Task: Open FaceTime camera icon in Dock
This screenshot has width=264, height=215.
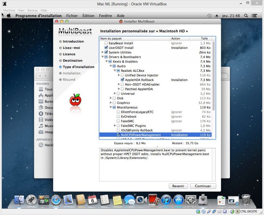Action: 142,200
